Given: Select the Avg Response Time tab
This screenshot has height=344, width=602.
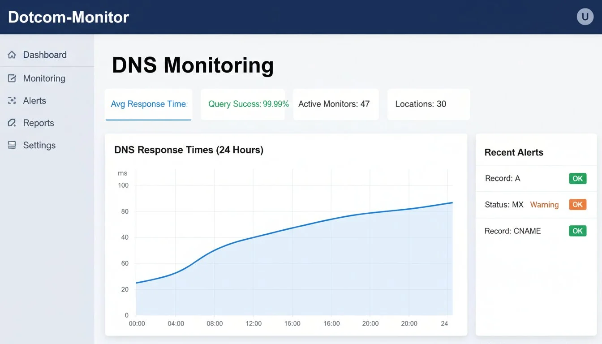Looking at the screenshot, I should click(x=148, y=104).
